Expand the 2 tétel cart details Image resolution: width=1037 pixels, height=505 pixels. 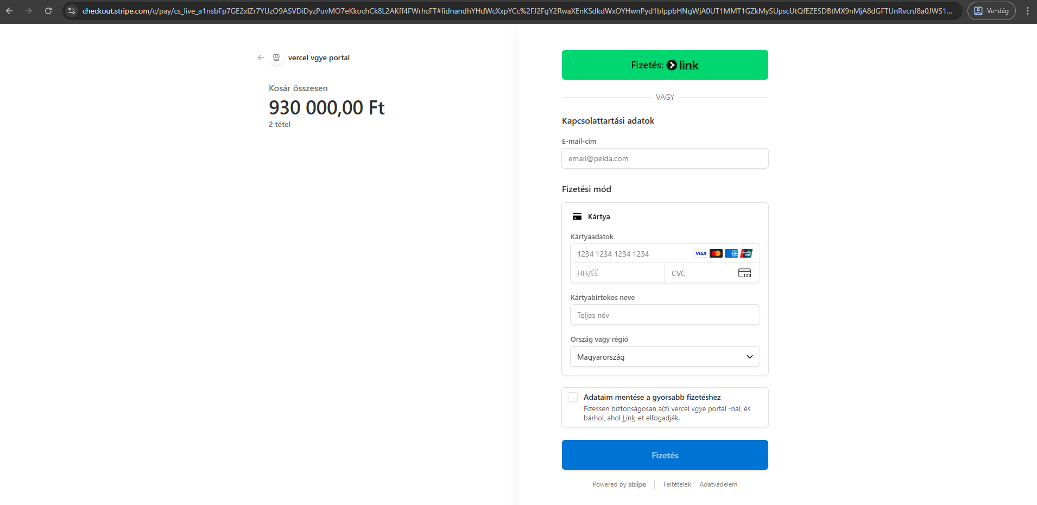pyautogui.click(x=280, y=124)
